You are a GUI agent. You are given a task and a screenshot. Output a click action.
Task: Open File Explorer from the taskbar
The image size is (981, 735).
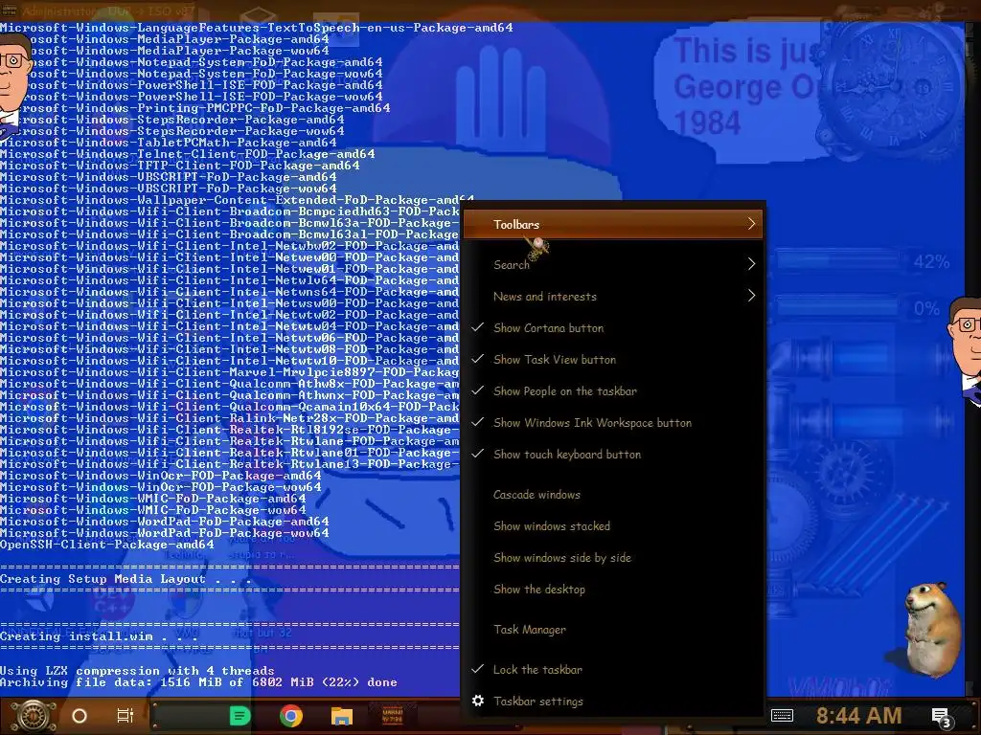(x=342, y=716)
